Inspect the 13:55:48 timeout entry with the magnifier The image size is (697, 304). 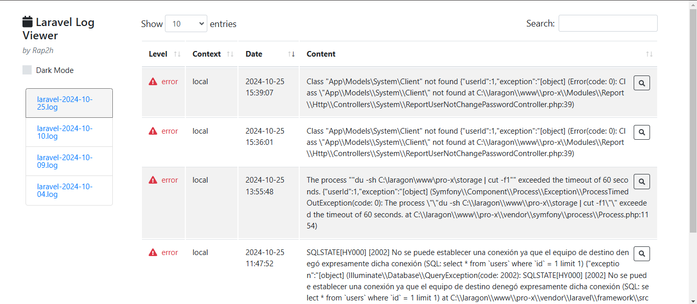641,181
